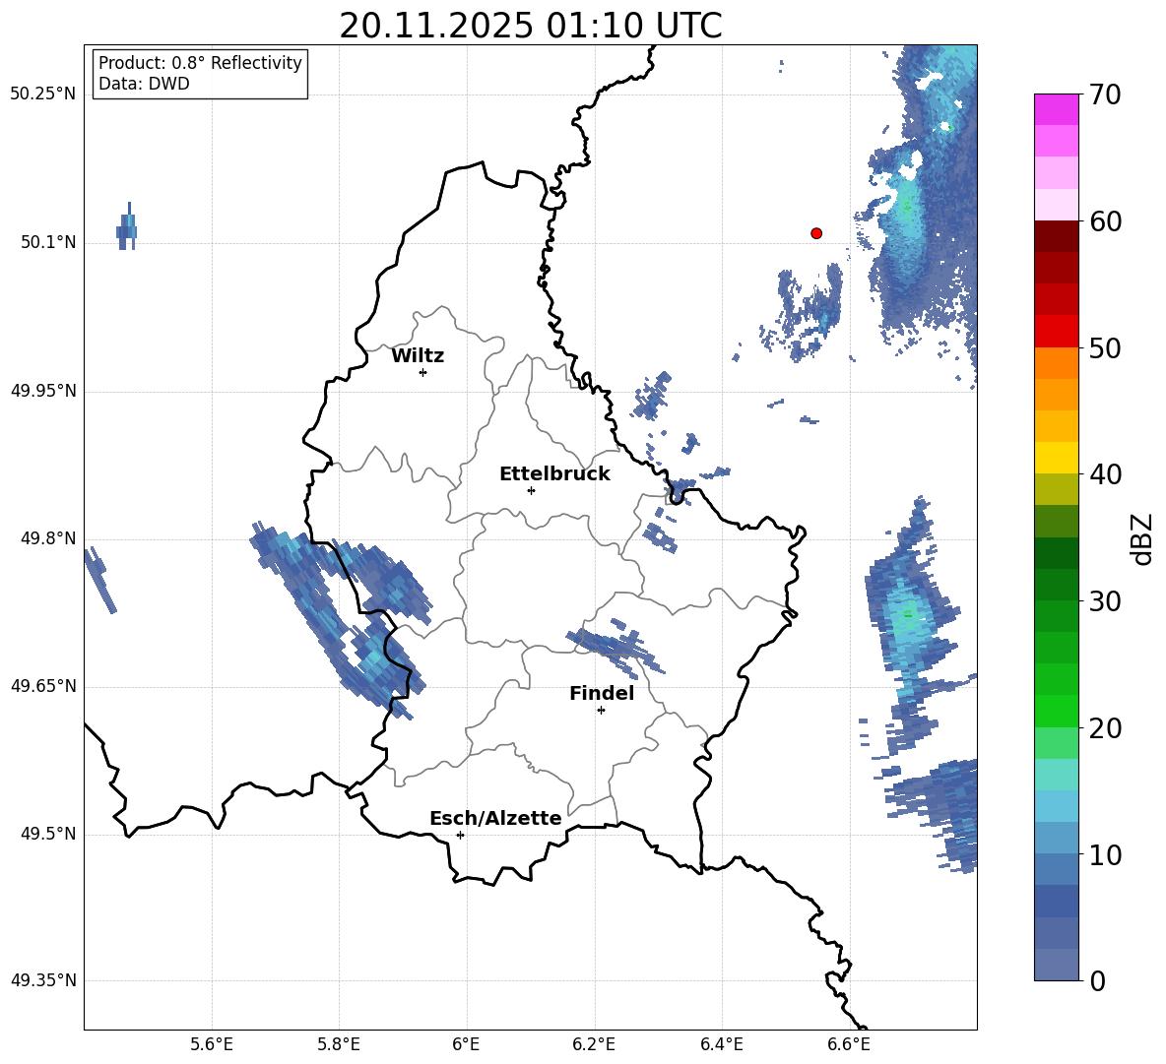Viewport: 1166px width, 1064px height.
Task: Click the 10 tick on the colorbar
Action: (x=1105, y=854)
